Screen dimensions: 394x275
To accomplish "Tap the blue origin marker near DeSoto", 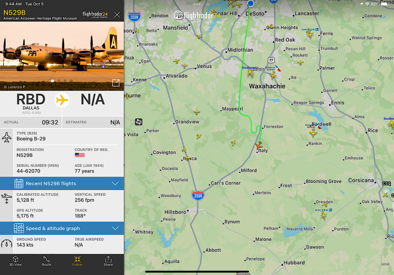I will (250, 3).
